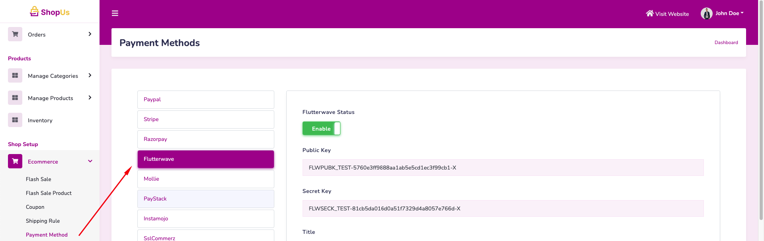The image size is (764, 241).
Task: Click the Manage Products grid icon
Action: [x=15, y=98]
